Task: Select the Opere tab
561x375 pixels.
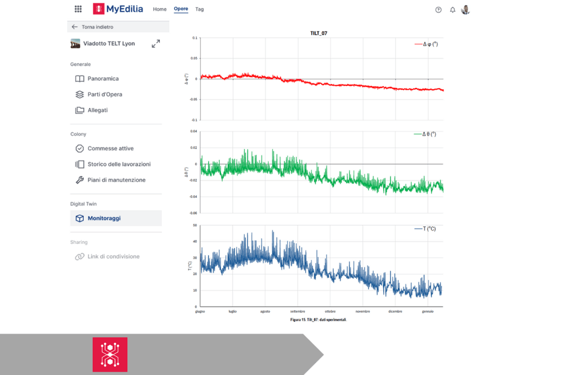Action: coord(181,9)
